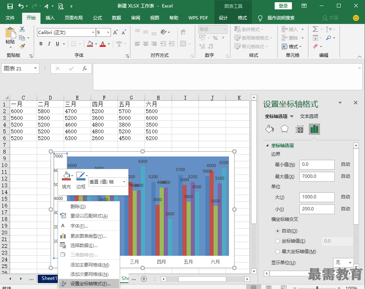
Task: Center align text horizontally
Action: point(146,44)
